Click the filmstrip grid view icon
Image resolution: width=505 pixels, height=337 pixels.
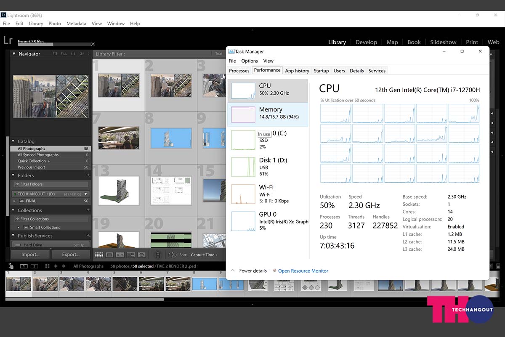pos(47,266)
